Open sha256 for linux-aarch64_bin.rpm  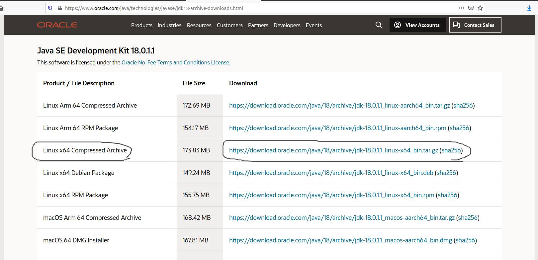tap(459, 128)
